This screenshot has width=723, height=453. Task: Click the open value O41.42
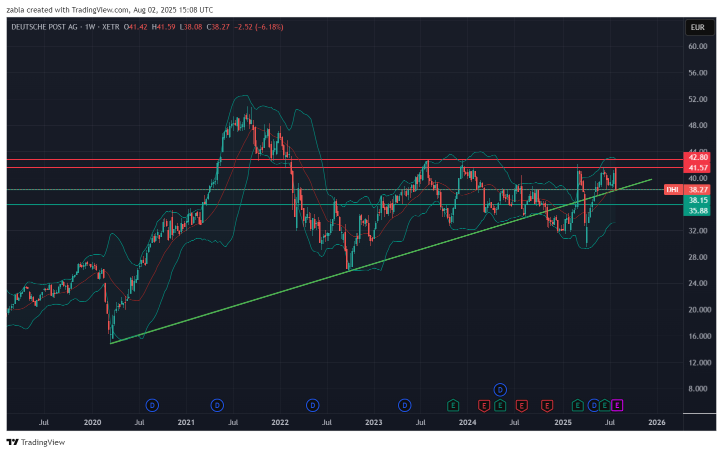pos(135,27)
